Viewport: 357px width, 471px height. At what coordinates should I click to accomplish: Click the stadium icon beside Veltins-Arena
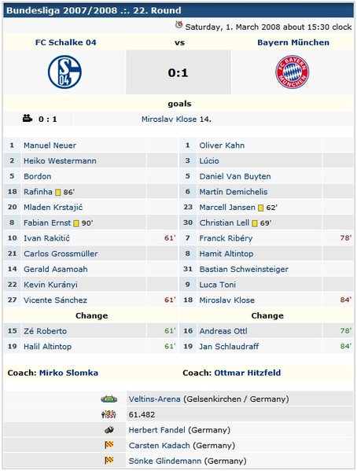tap(109, 399)
